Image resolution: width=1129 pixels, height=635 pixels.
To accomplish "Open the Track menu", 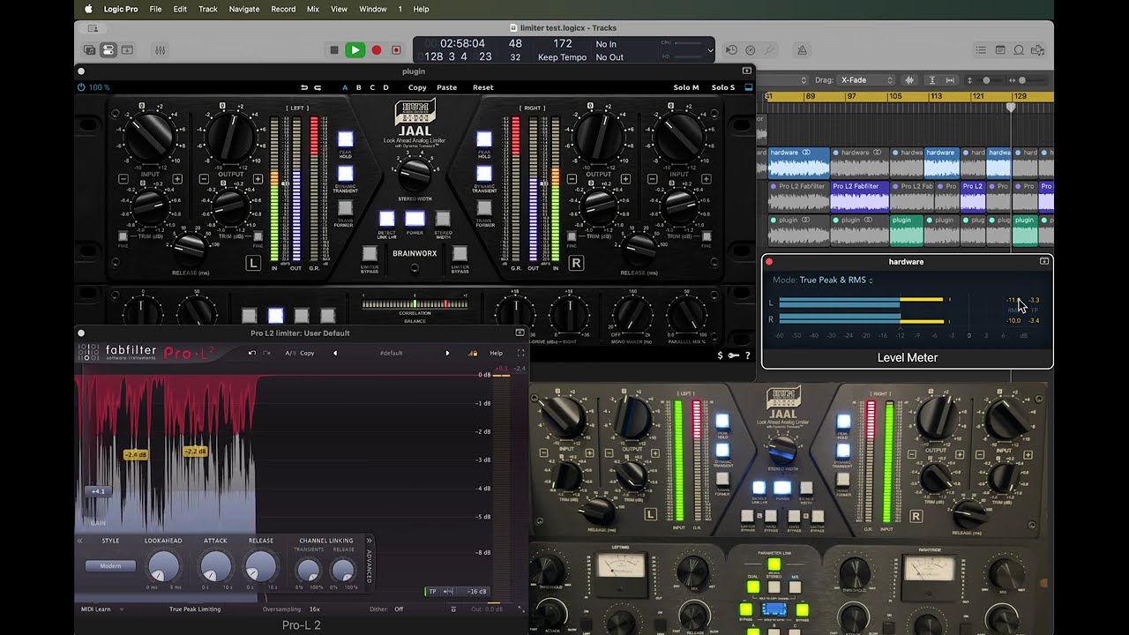I will pyautogui.click(x=208, y=9).
